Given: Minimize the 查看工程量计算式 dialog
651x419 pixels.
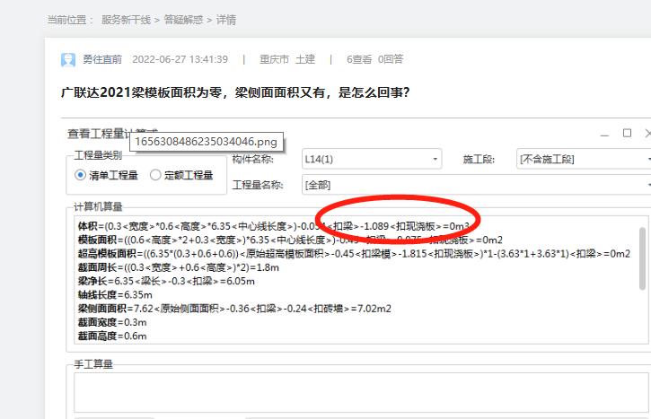Looking at the screenshot, I should click(604, 134).
